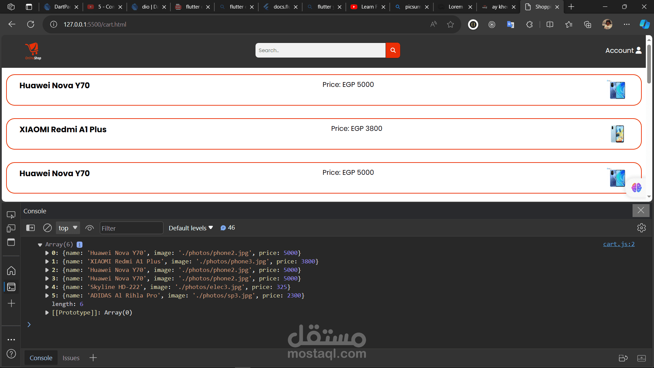Collapse the Array(6) disclosure triangle
This screenshot has height=368, width=654.
[40, 245]
